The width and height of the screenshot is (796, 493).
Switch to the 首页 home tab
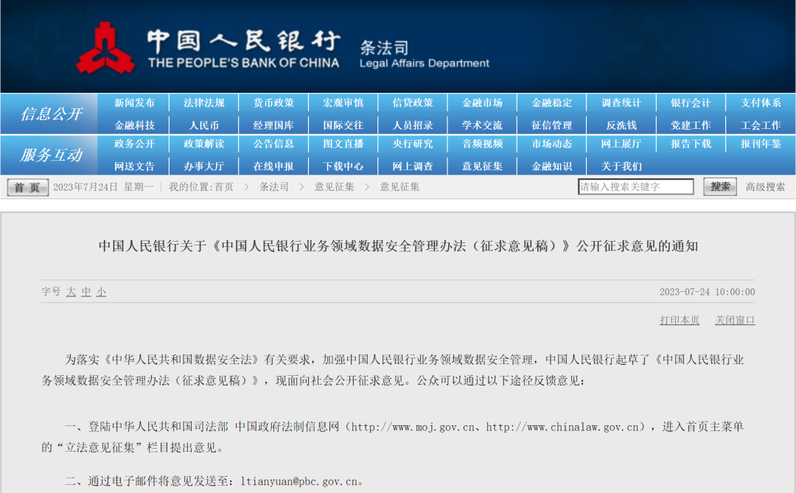point(27,186)
